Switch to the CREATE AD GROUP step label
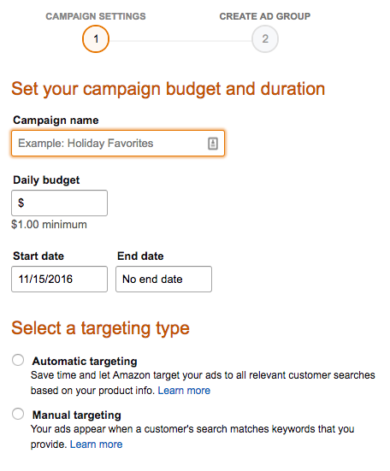Screen dimensions: 390x471 (x=265, y=16)
